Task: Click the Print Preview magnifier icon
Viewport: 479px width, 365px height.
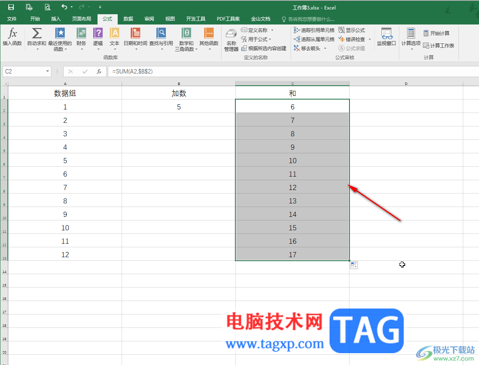Action: click(x=47, y=7)
